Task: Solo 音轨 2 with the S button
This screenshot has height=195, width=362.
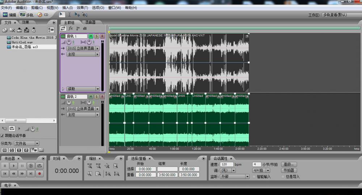Action: 97,97
